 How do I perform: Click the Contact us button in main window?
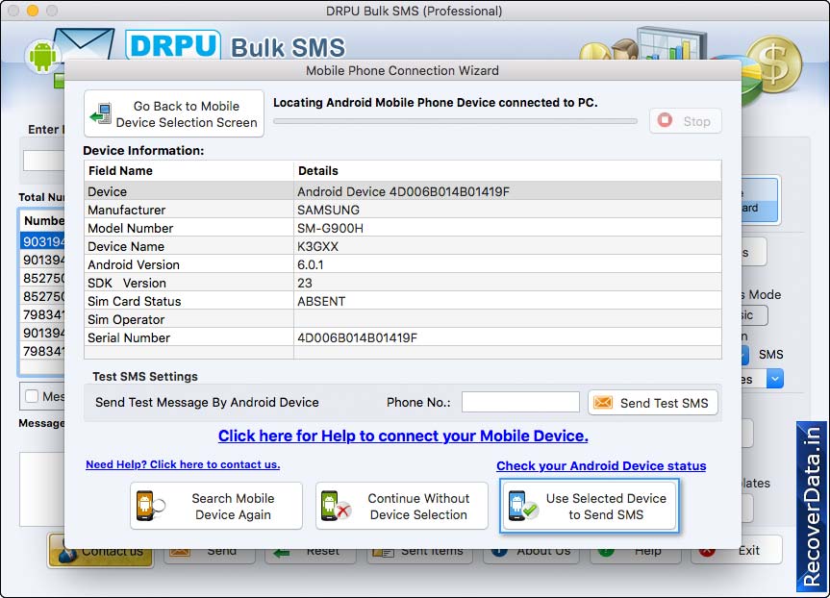point(101,551)
